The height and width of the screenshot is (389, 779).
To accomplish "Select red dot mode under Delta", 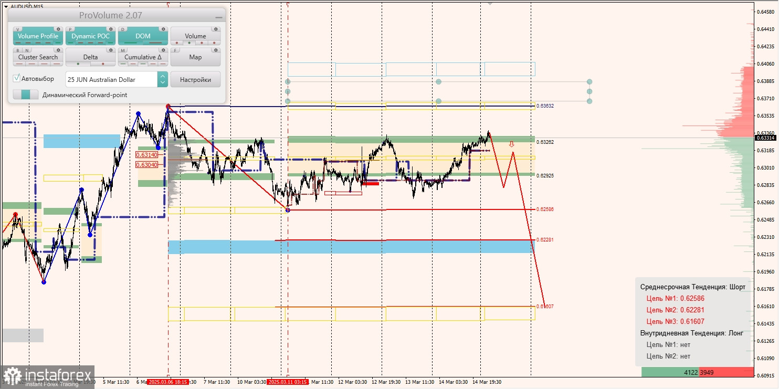I will point(103,64).
